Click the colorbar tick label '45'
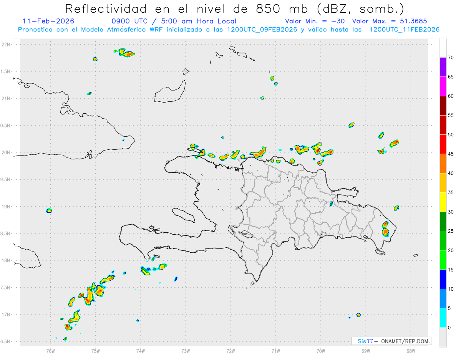This screenshot has width=461, height=356. 451,154
